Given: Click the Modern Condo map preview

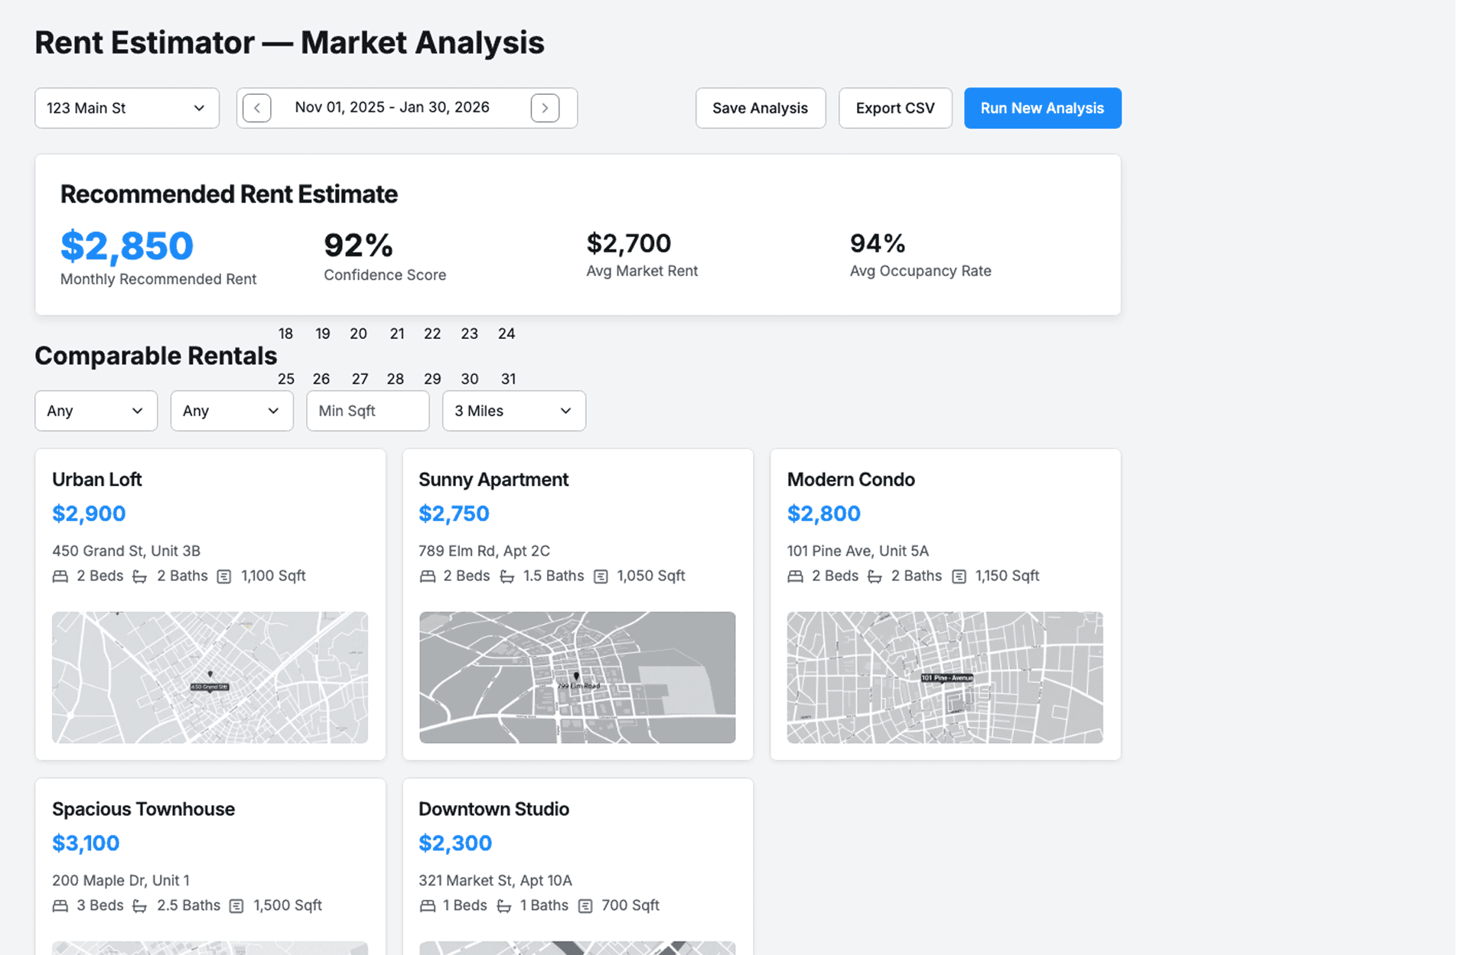Looking at the screenshot, I should click(944, 677).
